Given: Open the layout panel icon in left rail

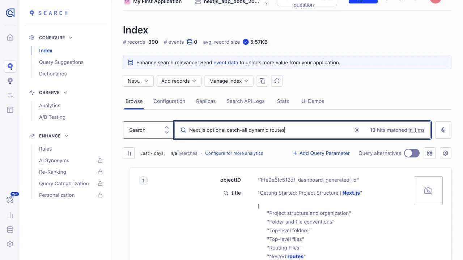Looking at the screenshot, I should pos(10,110).
